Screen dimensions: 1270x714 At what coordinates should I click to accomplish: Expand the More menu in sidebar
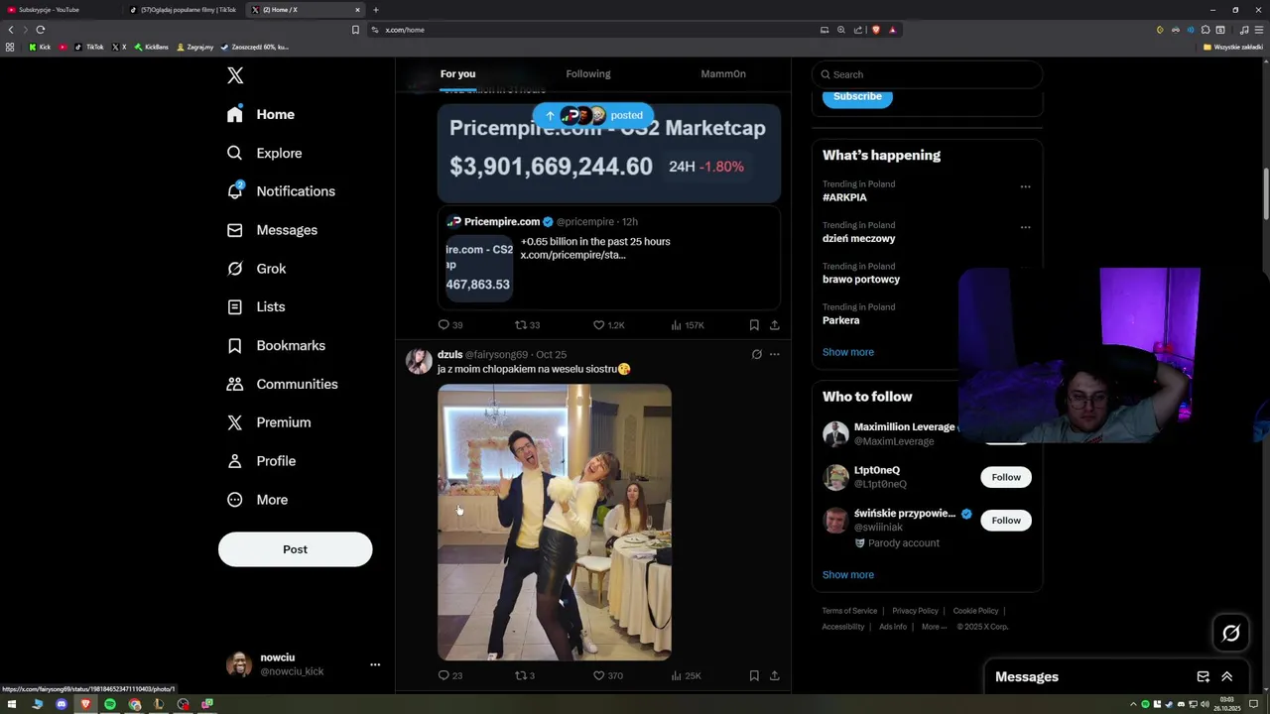click(x=257, y=500)
